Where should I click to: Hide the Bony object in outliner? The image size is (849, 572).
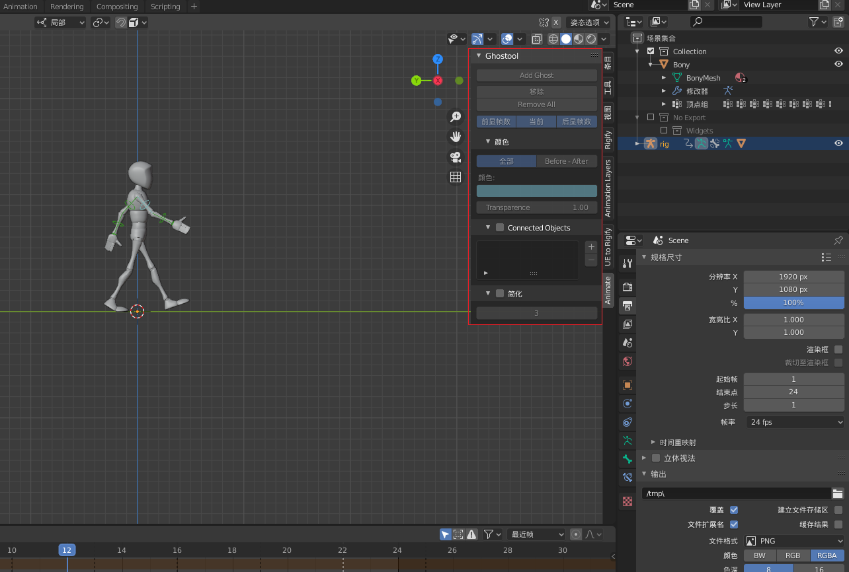pos(838,64)
